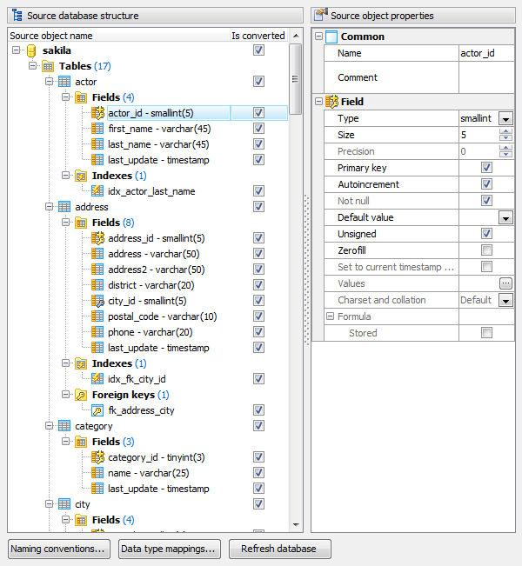Click the Refresh database button
Image resolution: width=522 pixels, height=566 pixels.
click(279, 549)
